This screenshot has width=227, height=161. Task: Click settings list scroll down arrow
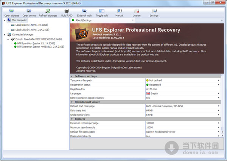[x=222, y=135]
